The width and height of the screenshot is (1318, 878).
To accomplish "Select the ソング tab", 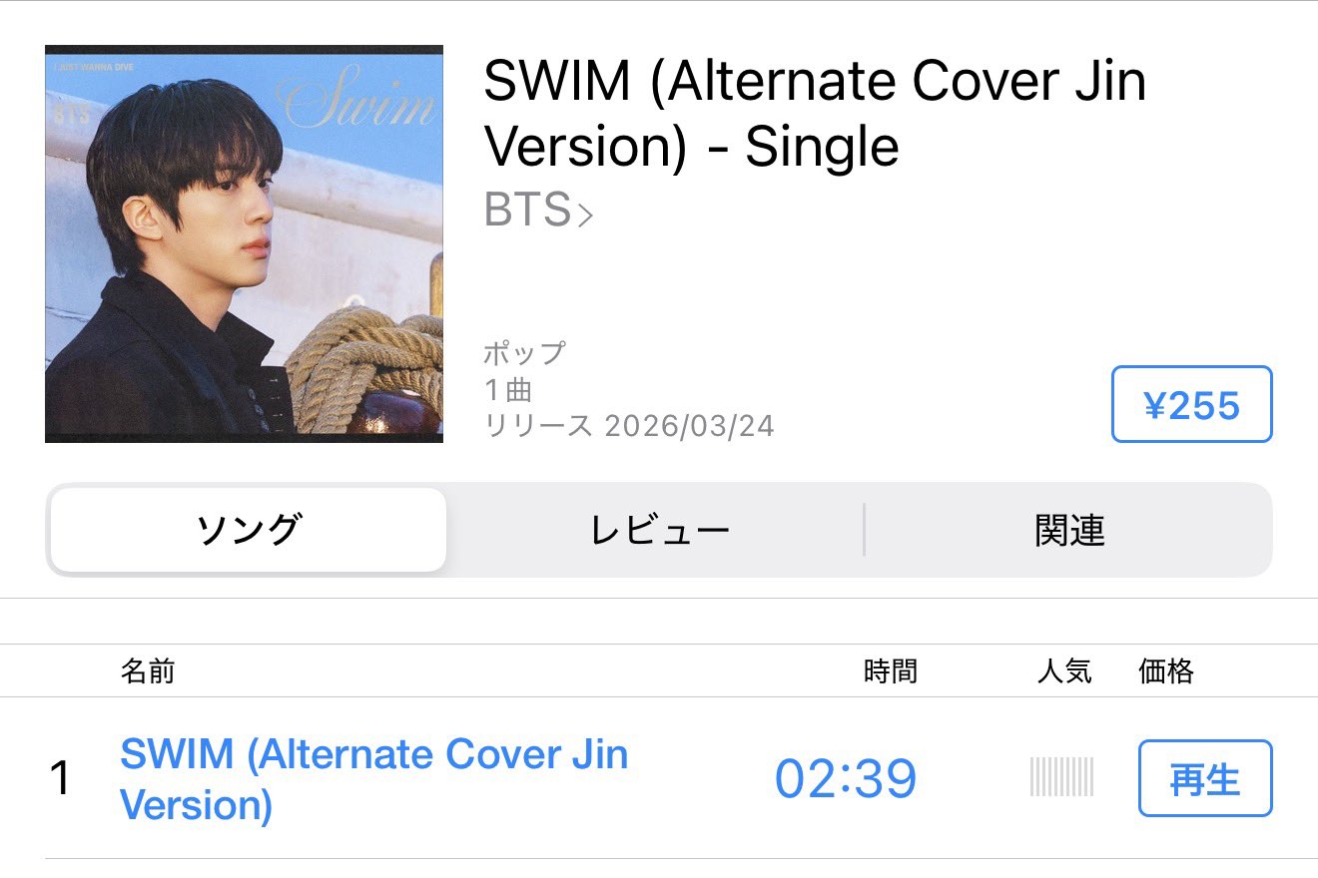I will [248, 530].
